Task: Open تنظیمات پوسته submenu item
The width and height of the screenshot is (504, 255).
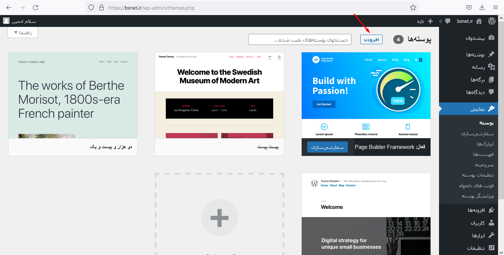Action: click(478, 175)
